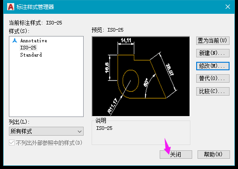Click 关闭 to close the dialog
Image resolution: width=238 pixels, height=169 pixels.
click(x=176, y=154)
